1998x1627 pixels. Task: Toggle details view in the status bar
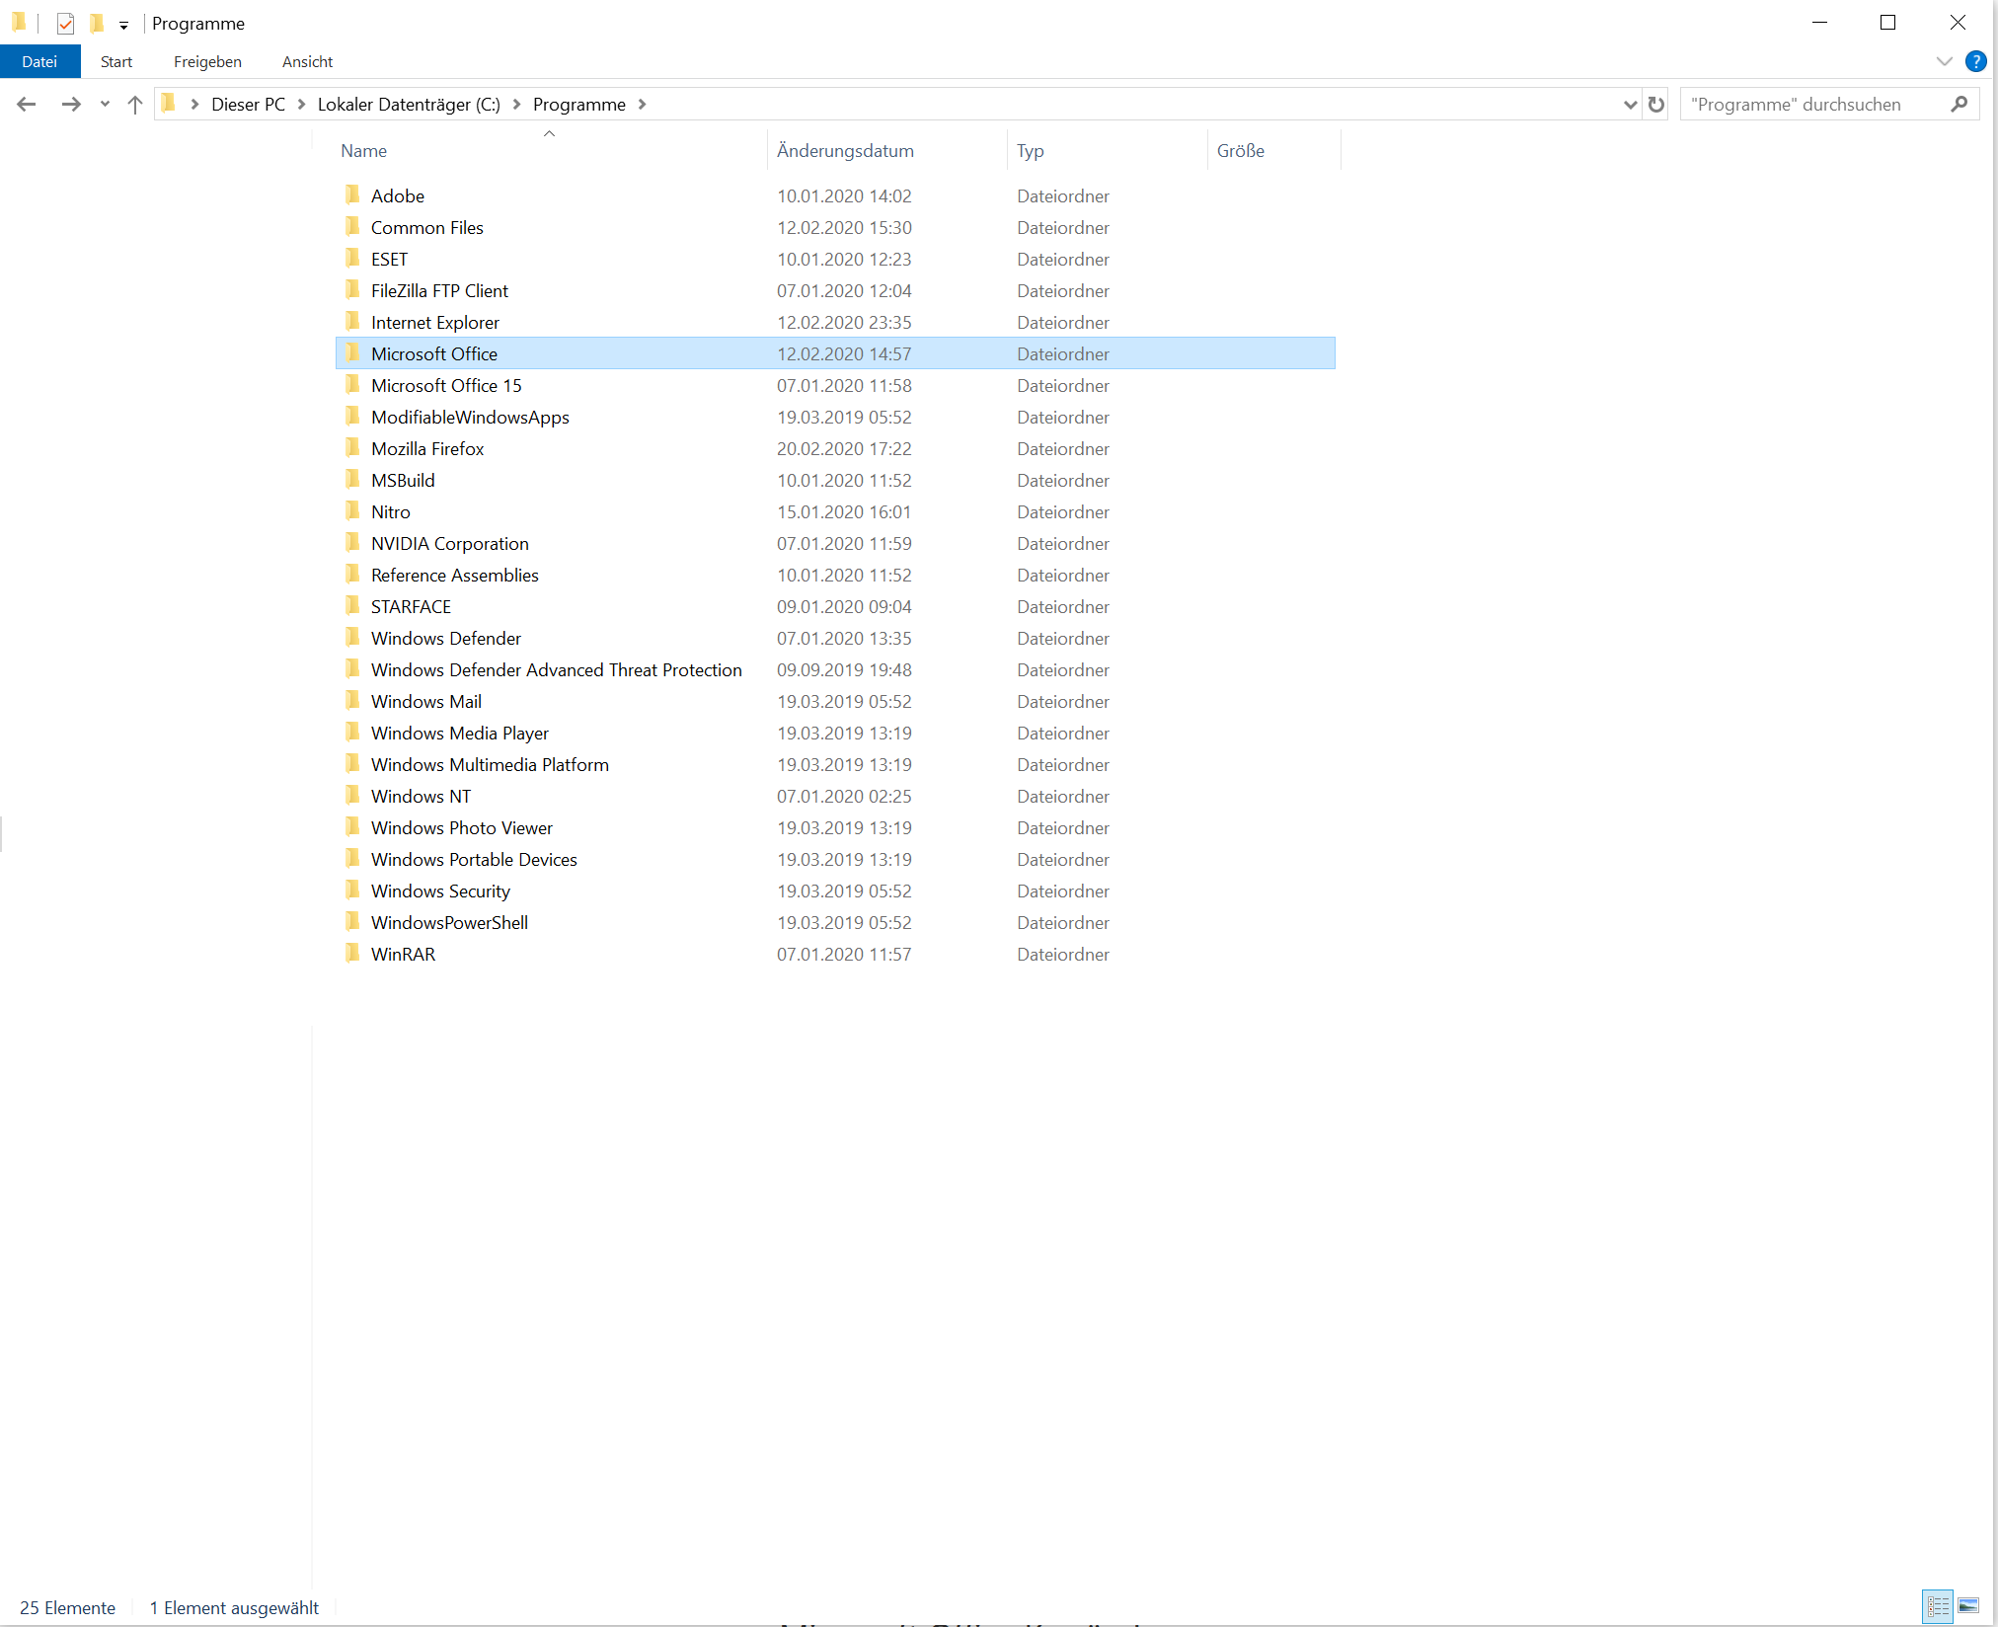[1937, 1606]
